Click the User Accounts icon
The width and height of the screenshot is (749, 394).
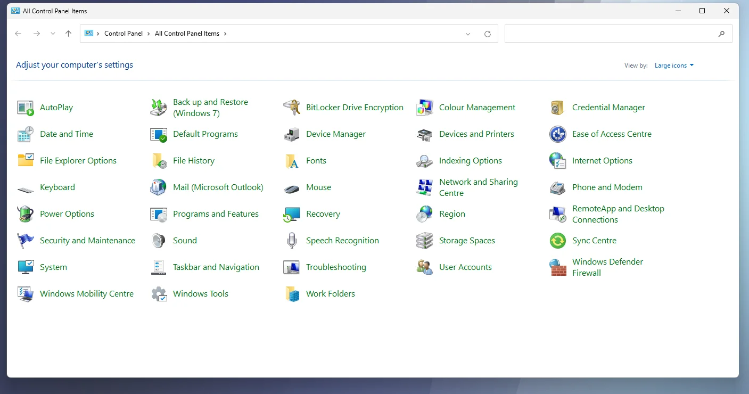(425, 267)
